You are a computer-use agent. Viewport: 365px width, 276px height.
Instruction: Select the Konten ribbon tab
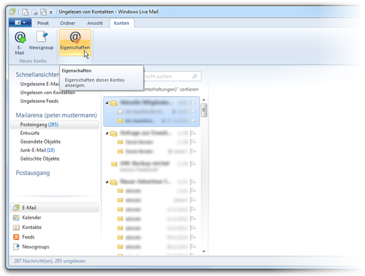click(x=122, y=23)
